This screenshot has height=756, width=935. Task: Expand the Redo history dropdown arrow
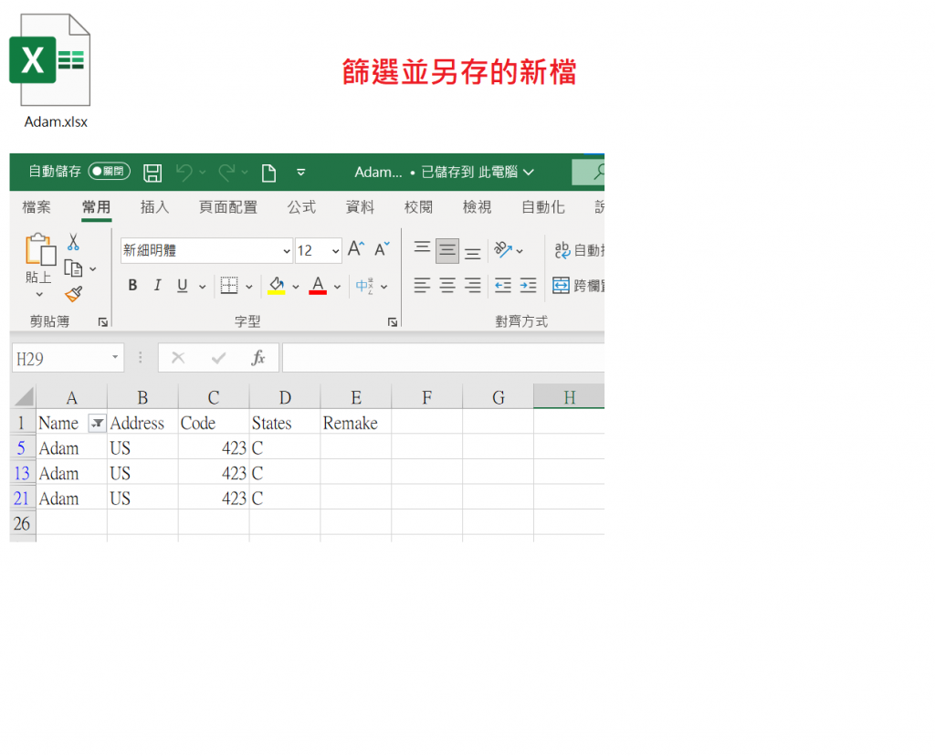(245, 173)
